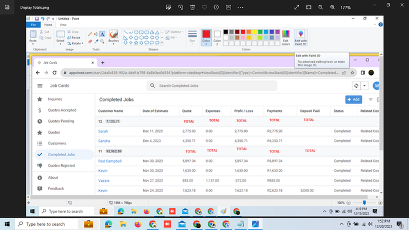Open the Job Cards hamburger menu

point(40,86)
